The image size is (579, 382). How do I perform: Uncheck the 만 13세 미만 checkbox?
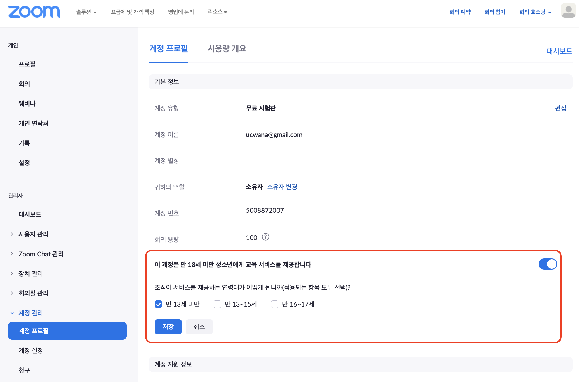158,304
